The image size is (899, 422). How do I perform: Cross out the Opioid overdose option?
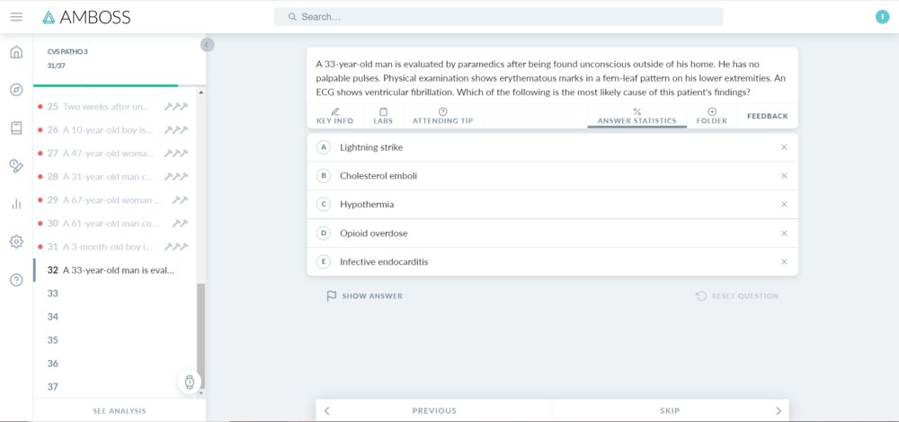pyautogui.click(x=784, y=233)
